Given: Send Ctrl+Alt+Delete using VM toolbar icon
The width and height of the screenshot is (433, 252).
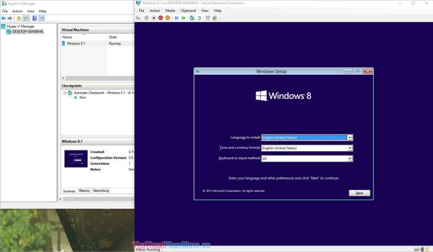Looking at the screenshot, I should pos(139,18).
